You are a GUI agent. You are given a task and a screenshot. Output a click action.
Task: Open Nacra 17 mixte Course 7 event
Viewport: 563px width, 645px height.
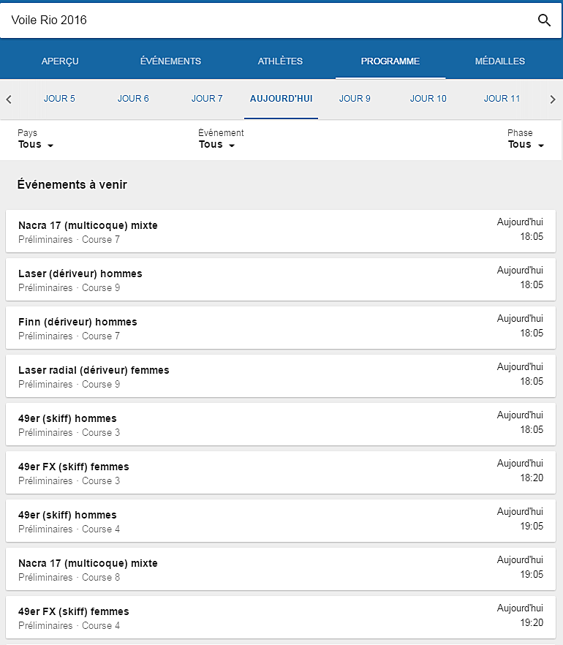pos(281,231)
